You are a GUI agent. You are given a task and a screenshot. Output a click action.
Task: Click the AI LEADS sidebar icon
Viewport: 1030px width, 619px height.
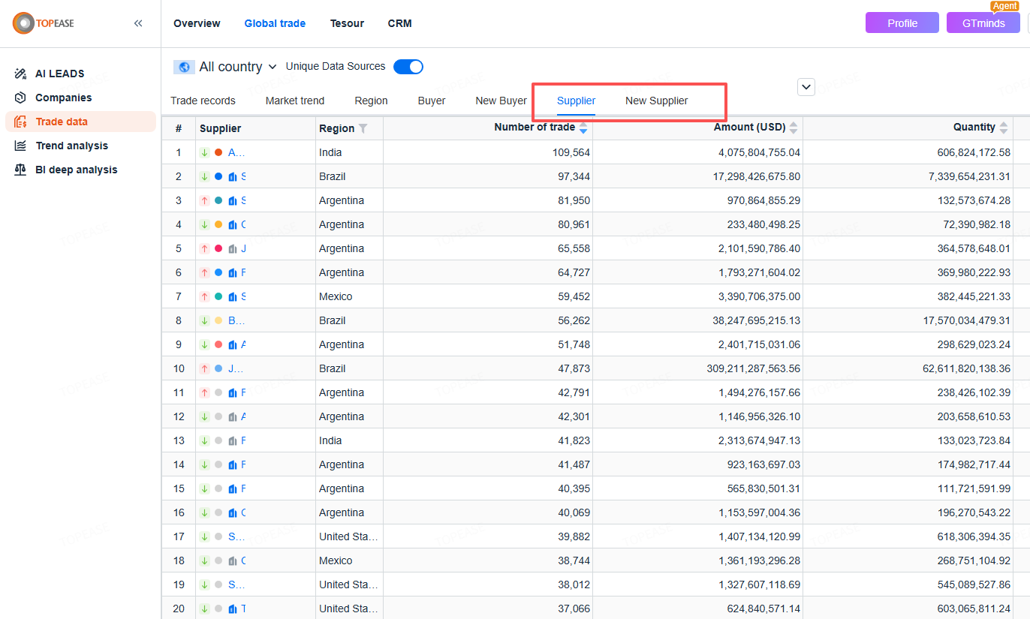point(21,74)
